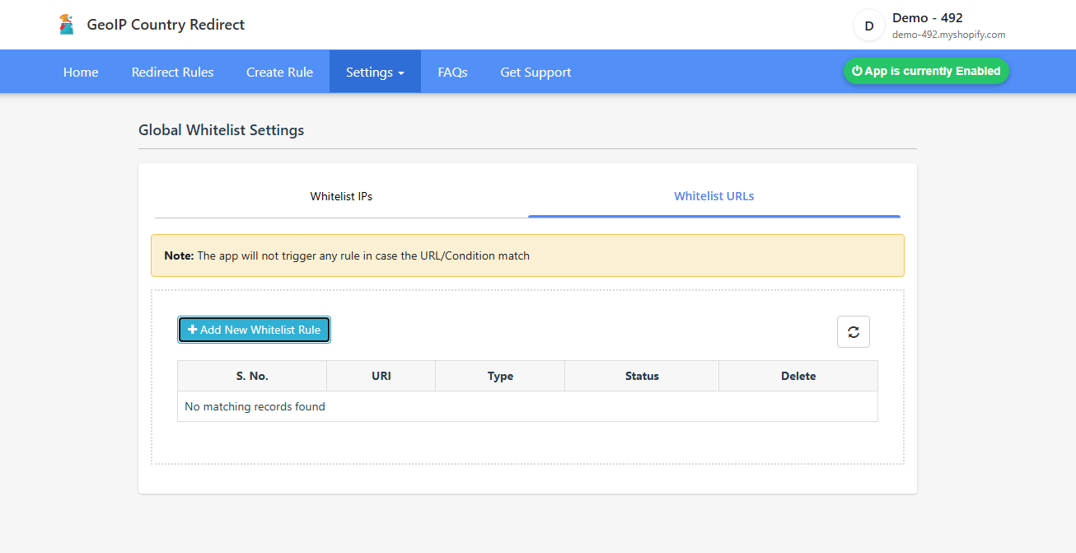Toggle the 'App is currently Enabled' button
Screen dimensions: 1076x553
(925, 72)
